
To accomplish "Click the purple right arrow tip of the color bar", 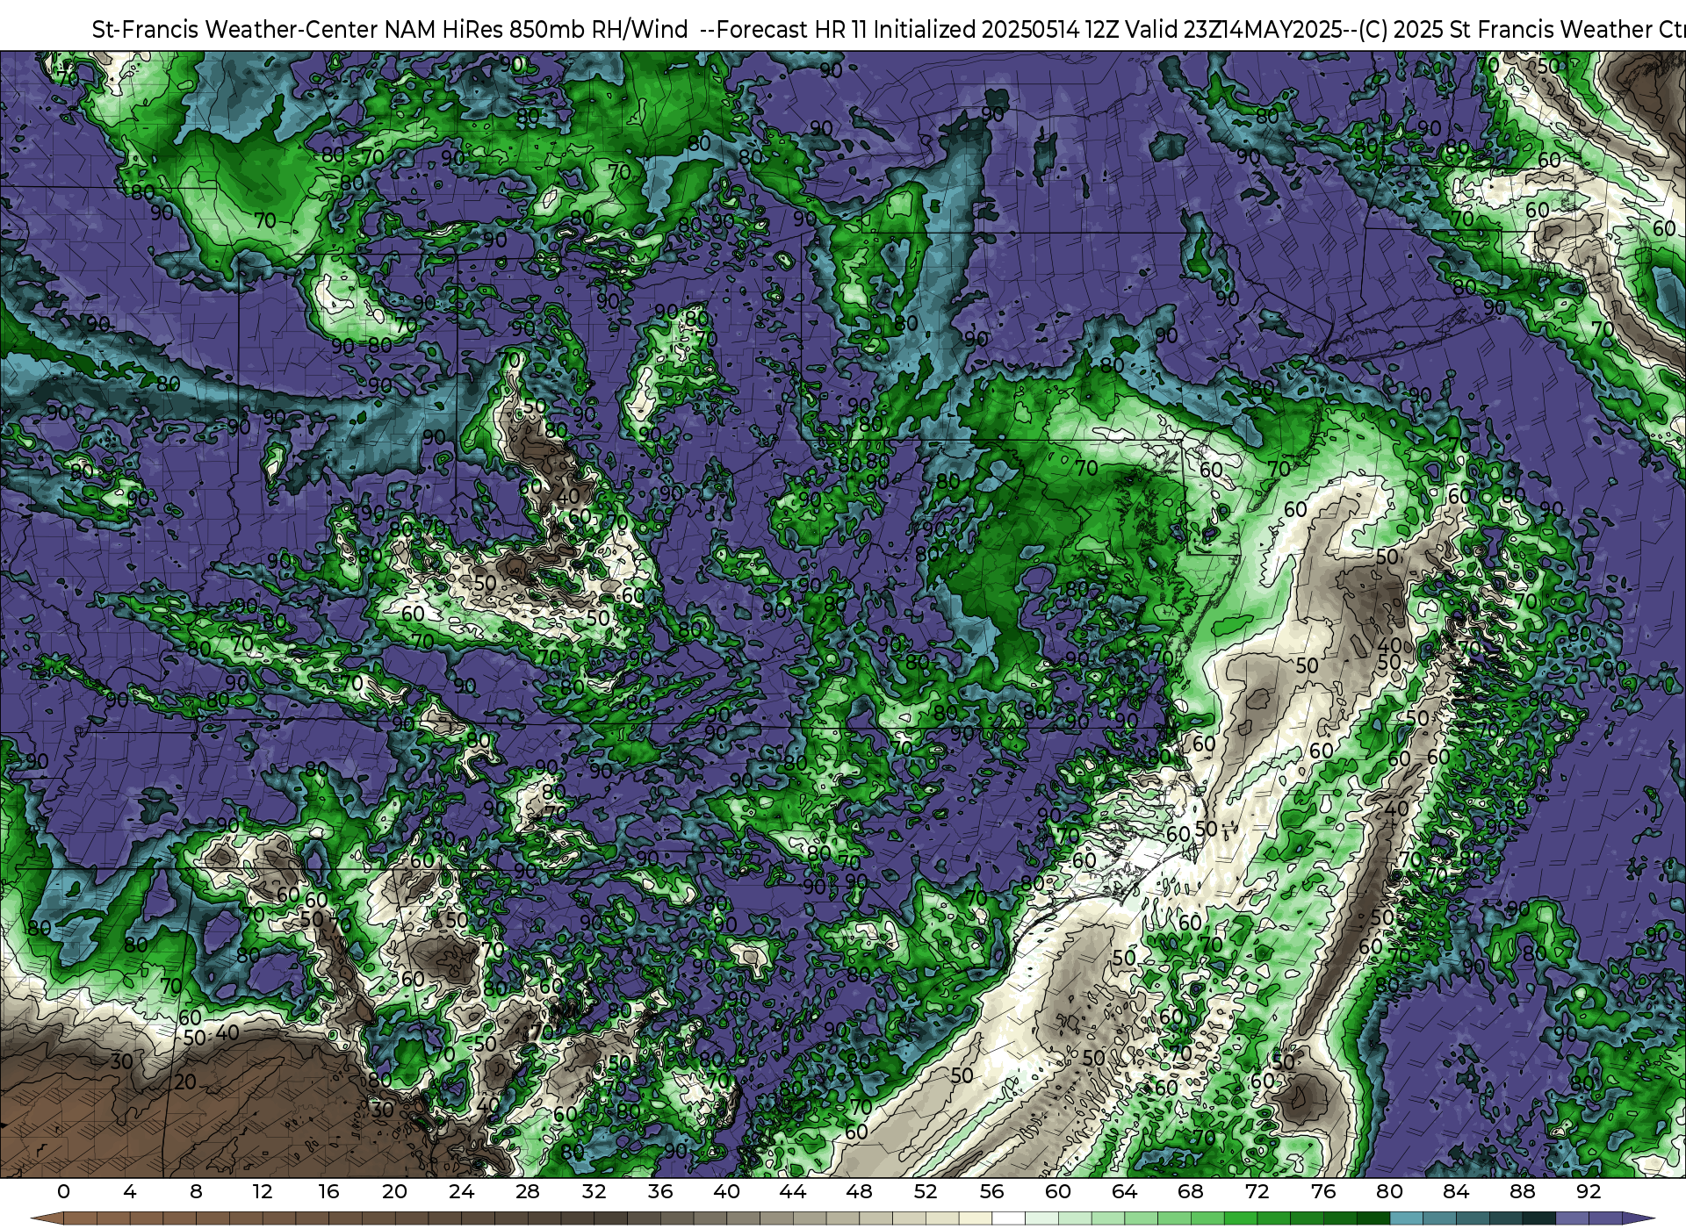I will pos(1638,1218).
